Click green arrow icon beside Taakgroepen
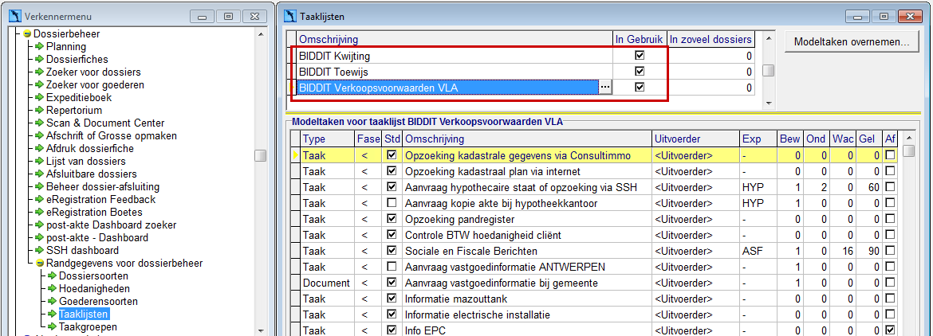 [53, 327]
